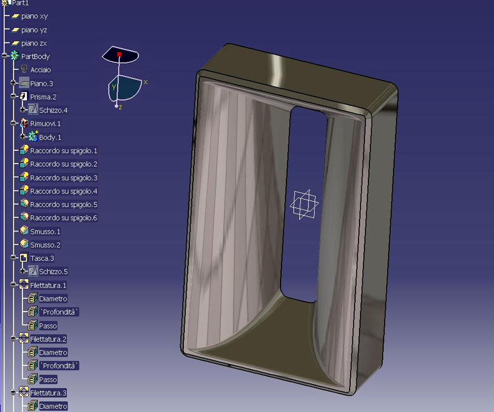Click Passo parameter icon under Filettatura.2
This screenshot has height=412, width=494.
click(x=33, y=379)
